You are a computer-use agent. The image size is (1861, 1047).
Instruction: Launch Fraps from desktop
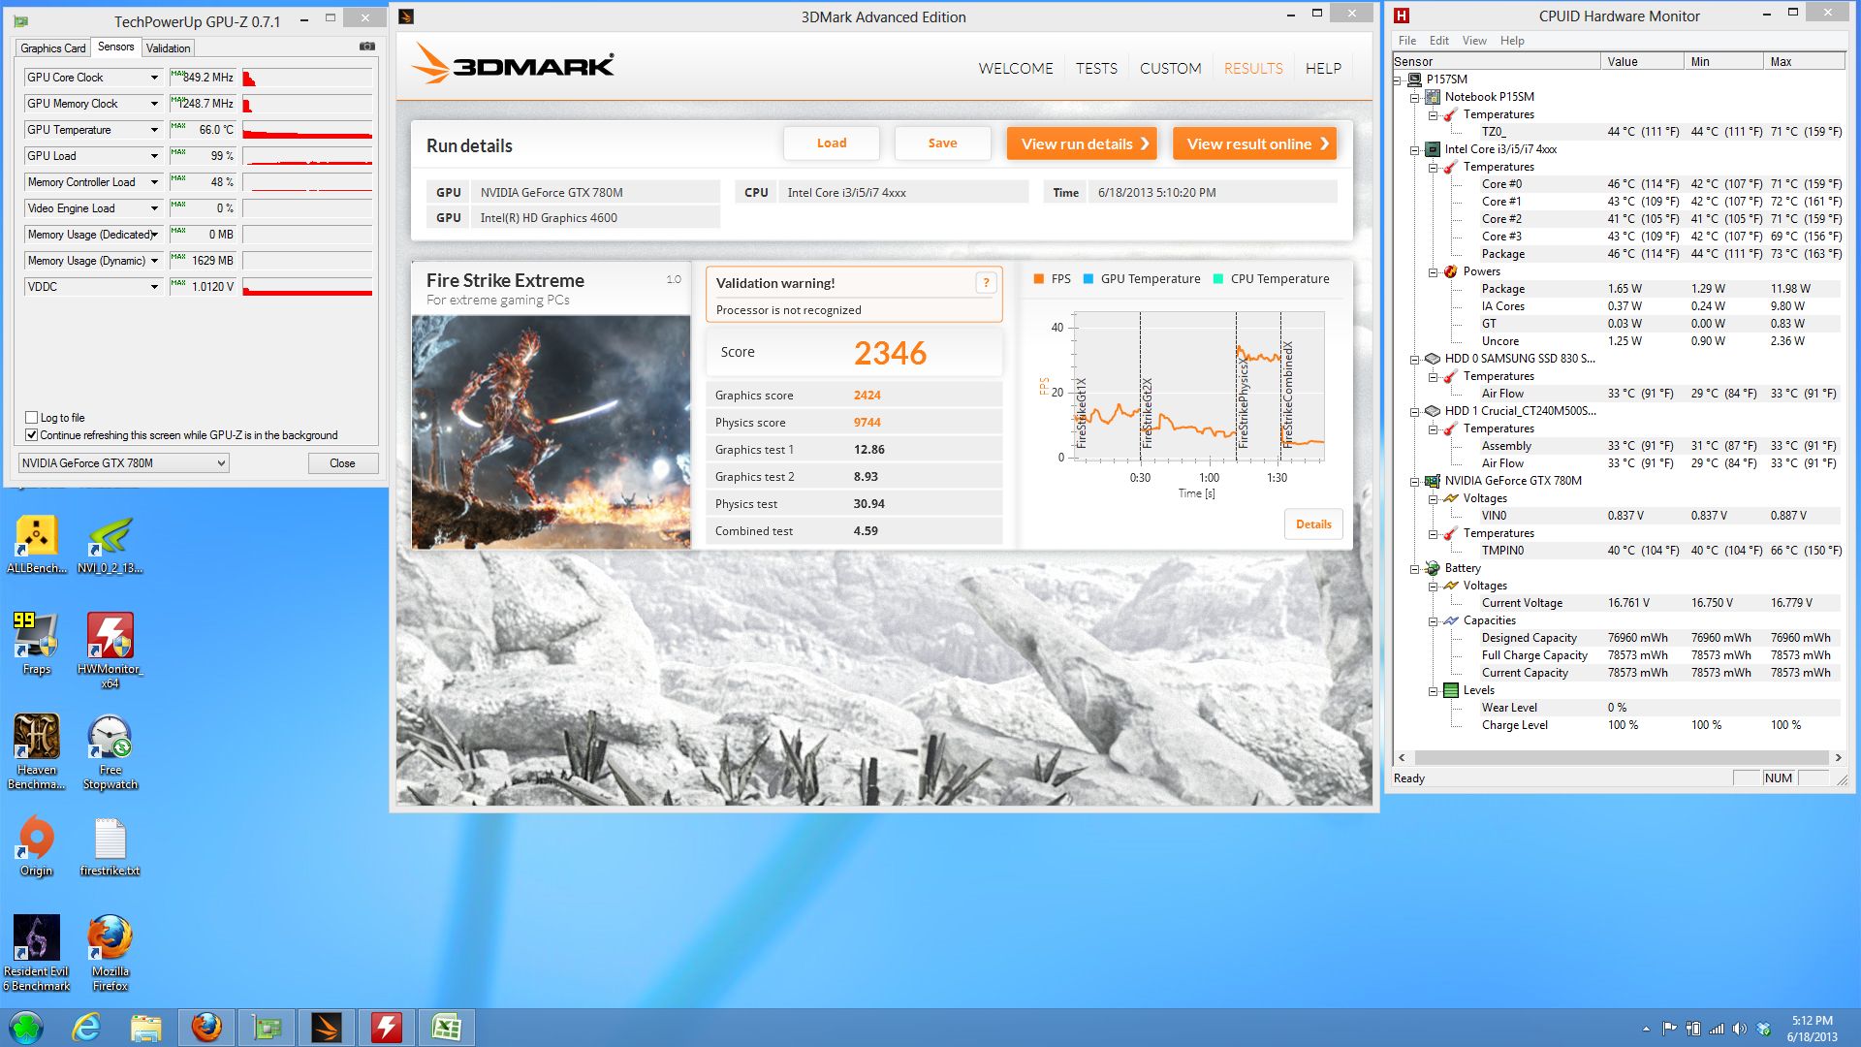coord(37,644)
